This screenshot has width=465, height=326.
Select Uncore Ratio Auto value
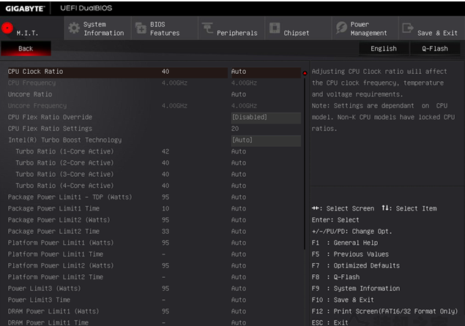pyautogui.click(x=239, y=94)
